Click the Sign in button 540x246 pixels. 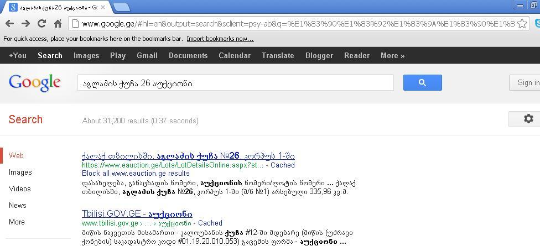point(525,82)
